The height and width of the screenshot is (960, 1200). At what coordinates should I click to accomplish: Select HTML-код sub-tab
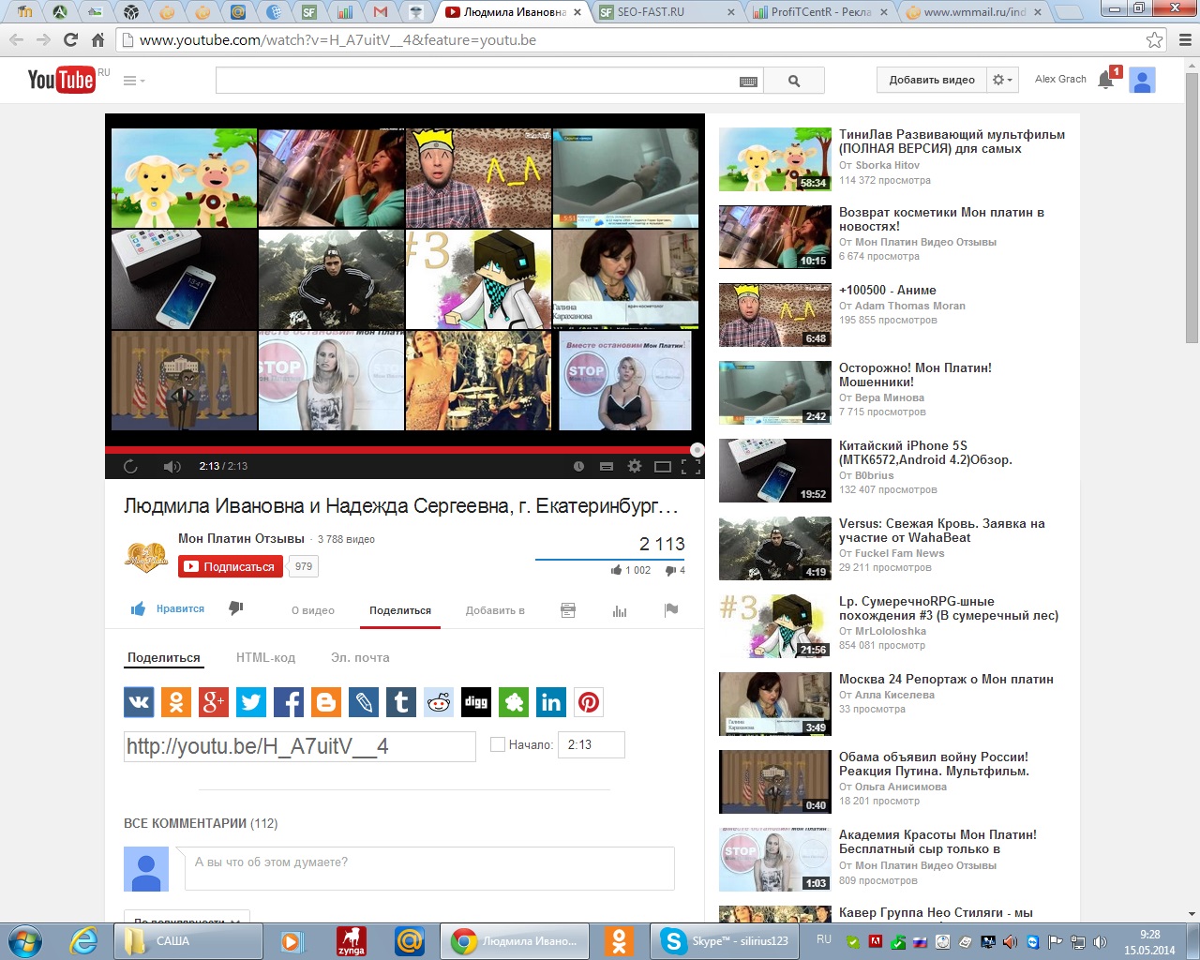click(x=265, y=657)
